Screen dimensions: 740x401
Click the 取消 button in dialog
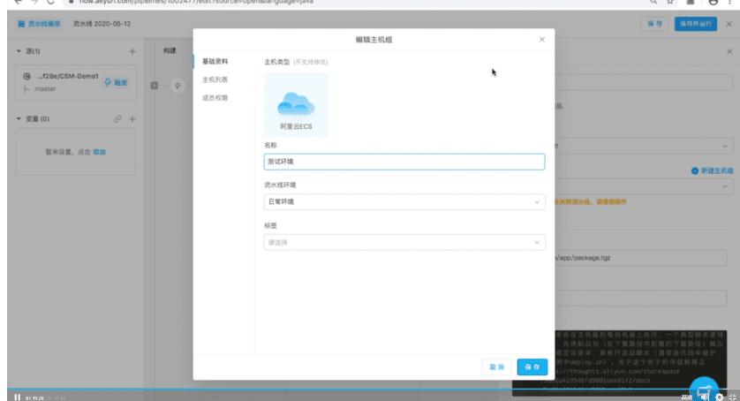496,367
